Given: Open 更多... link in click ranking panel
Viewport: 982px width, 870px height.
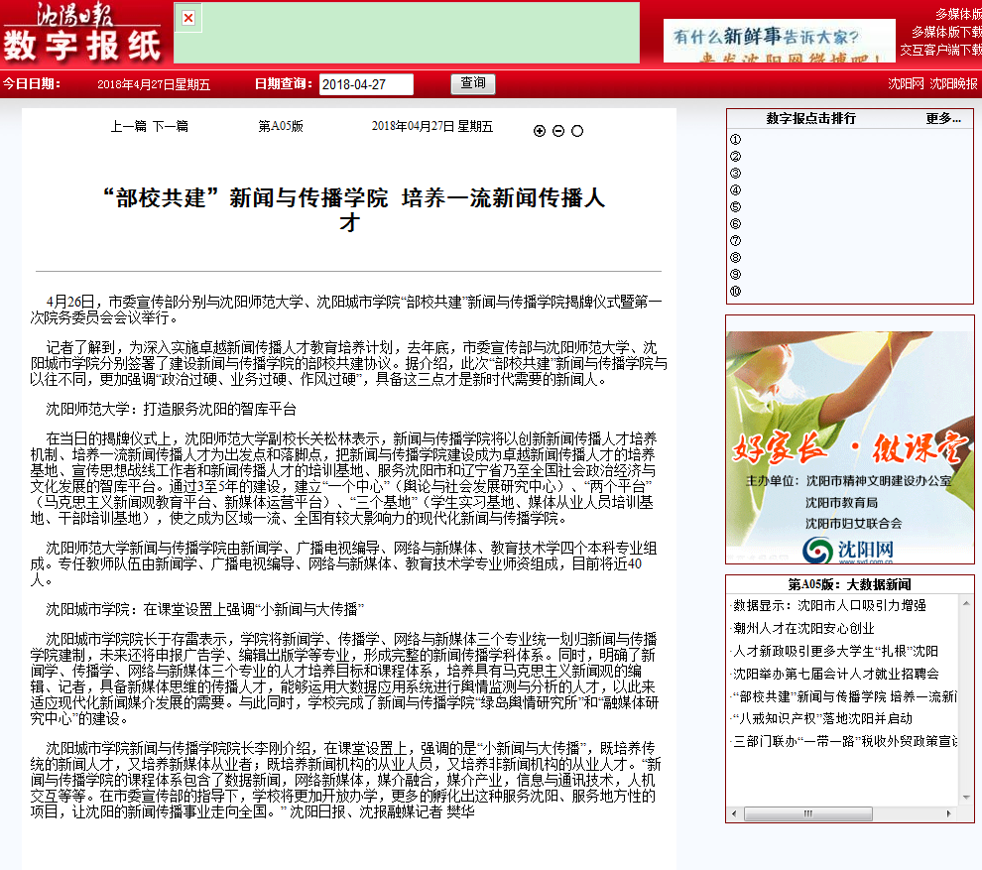Looking at the screenshot, I should (942, 118).
